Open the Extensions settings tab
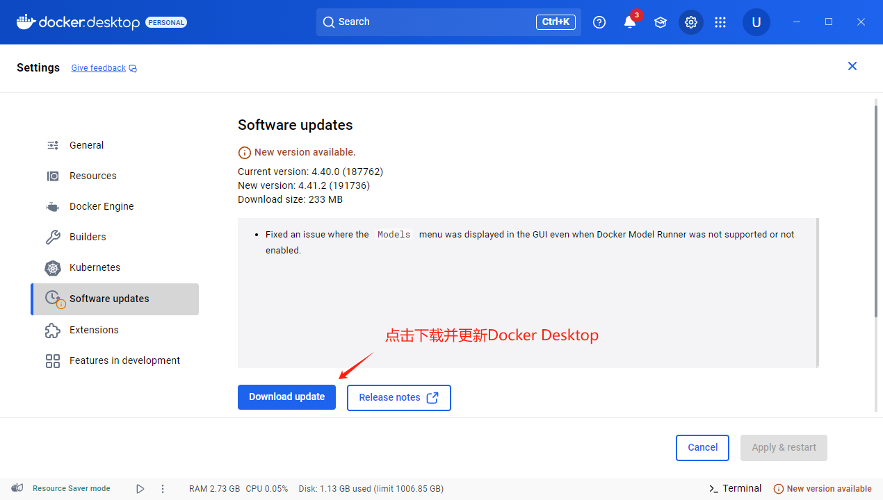This screenshot has height=500, width=883. 115,330
